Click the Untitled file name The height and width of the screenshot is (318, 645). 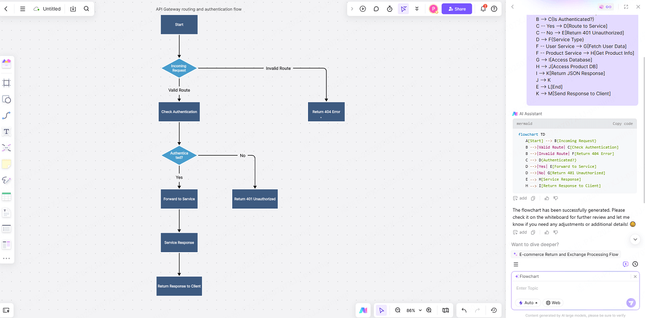[x=52, y=9]
